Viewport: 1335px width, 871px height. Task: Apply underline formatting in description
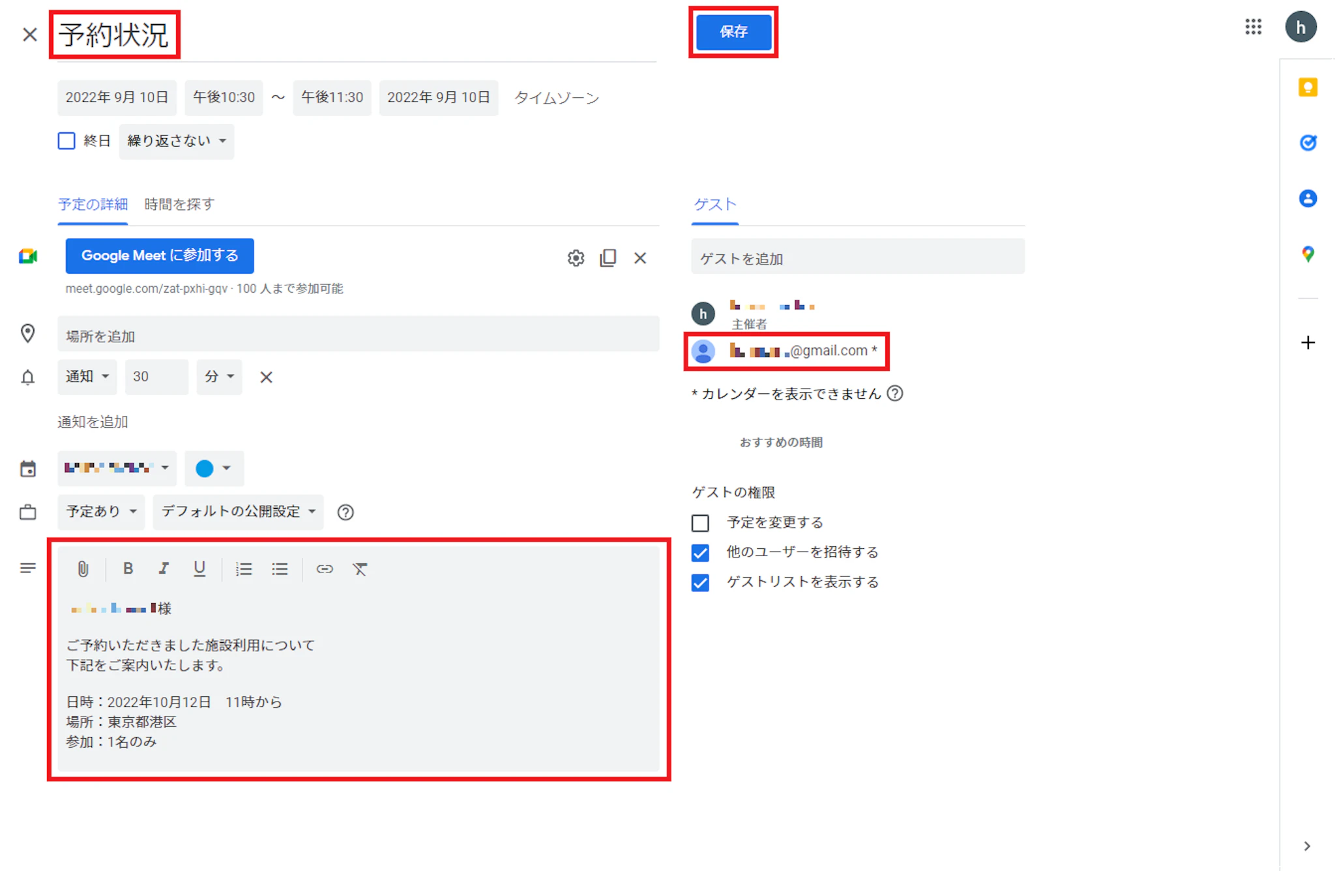coord(199,568)
